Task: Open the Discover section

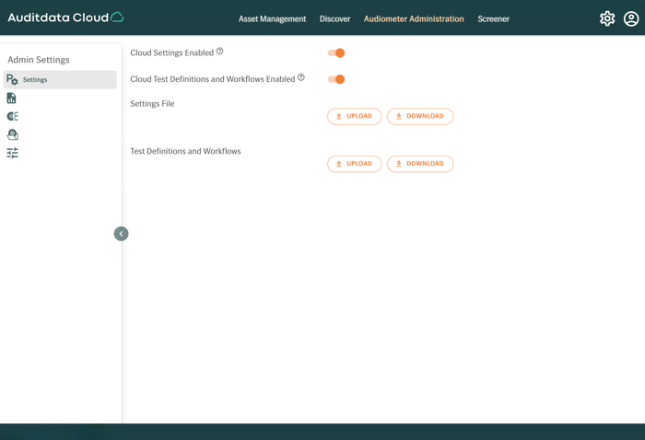Action: pyautogui.click(x=334, y=19)
